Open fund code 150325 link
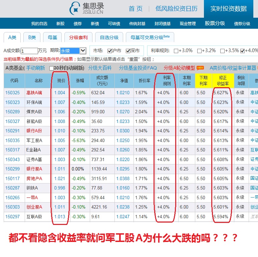The height and width of the screenshot is (257, 258). coord(12,93)
